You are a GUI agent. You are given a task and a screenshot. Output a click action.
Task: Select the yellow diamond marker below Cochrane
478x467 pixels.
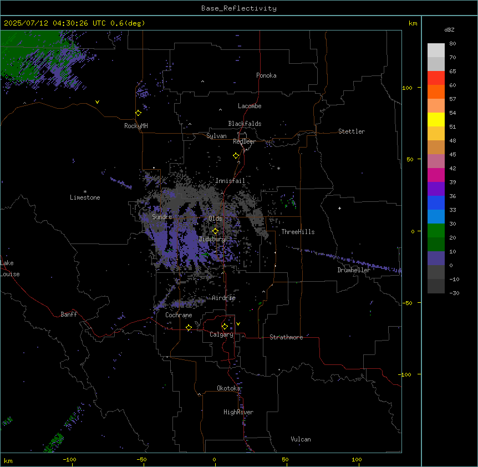pos(189,328)
